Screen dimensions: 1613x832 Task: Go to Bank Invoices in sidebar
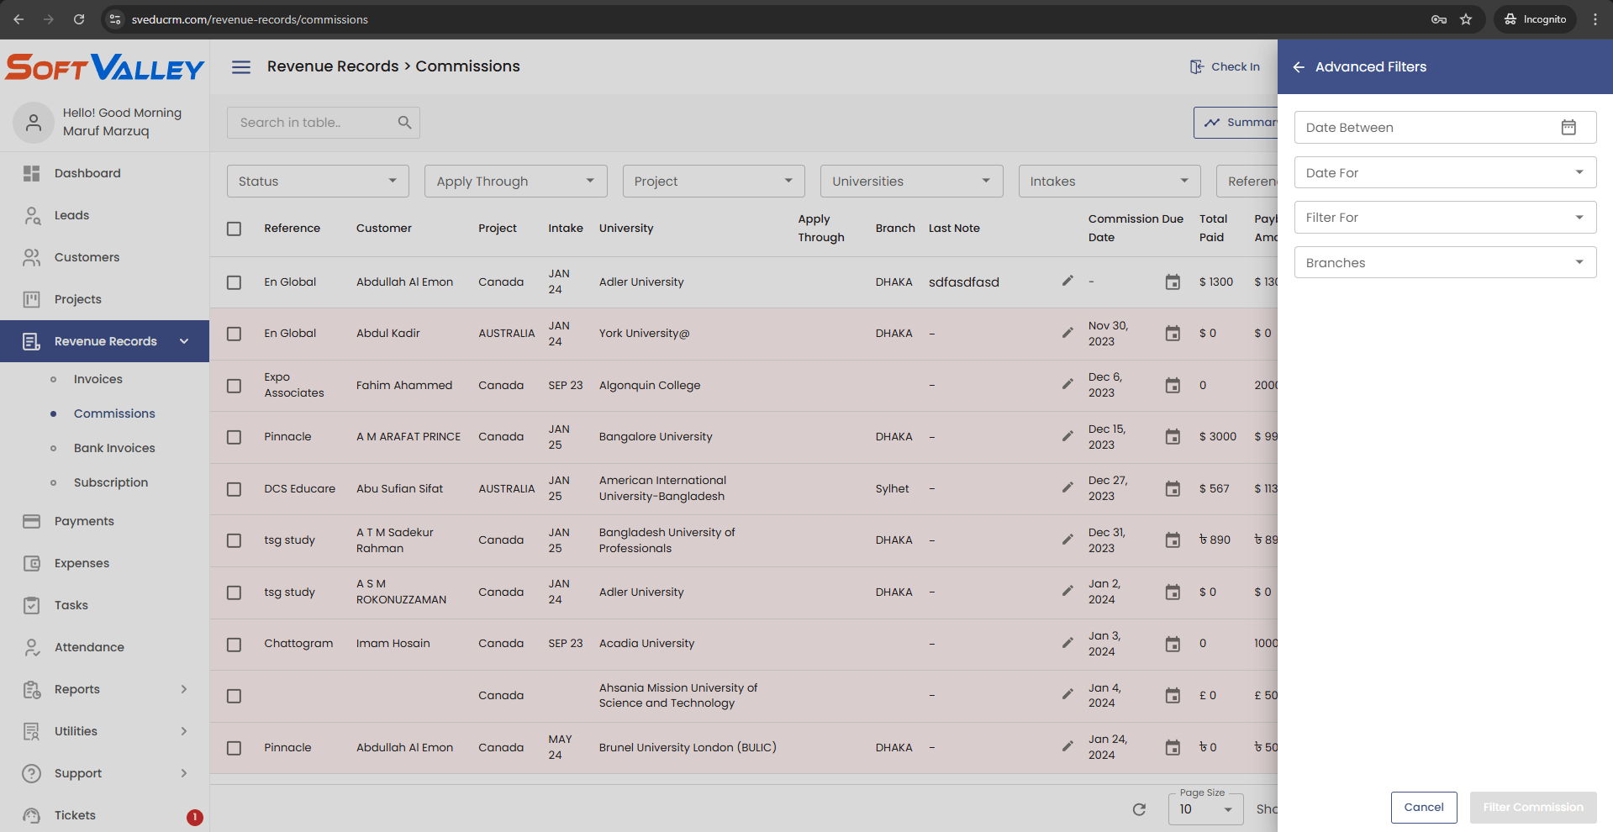pyautogui.click(x=114, y=448)
